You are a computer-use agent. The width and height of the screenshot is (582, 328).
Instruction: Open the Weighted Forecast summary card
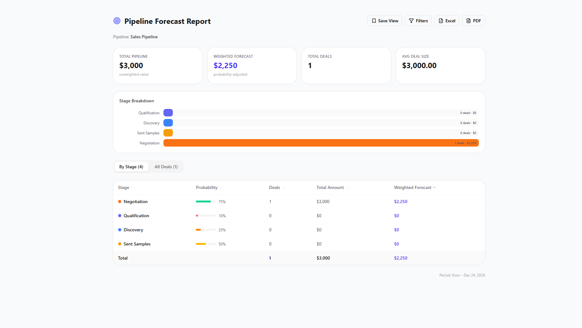point(252,66)
